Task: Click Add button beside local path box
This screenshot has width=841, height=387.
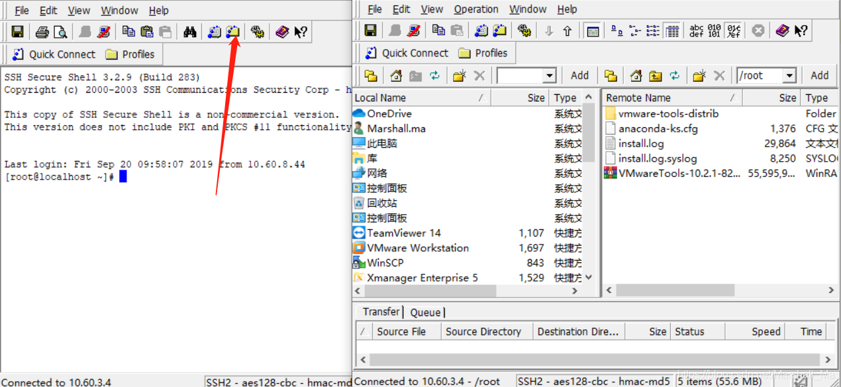Action: [x=580, y=76]
